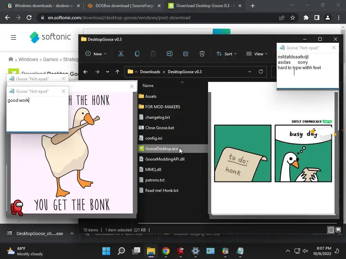Refresh the DesktopGoose v0.3 folder
Screen dimensions: 346x259
261,71
